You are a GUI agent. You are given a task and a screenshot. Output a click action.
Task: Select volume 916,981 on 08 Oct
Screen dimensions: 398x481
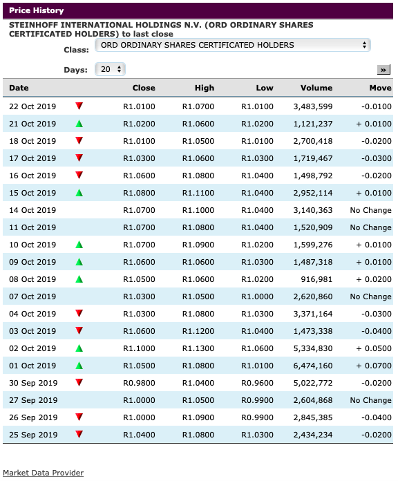(x=316, y=279)
